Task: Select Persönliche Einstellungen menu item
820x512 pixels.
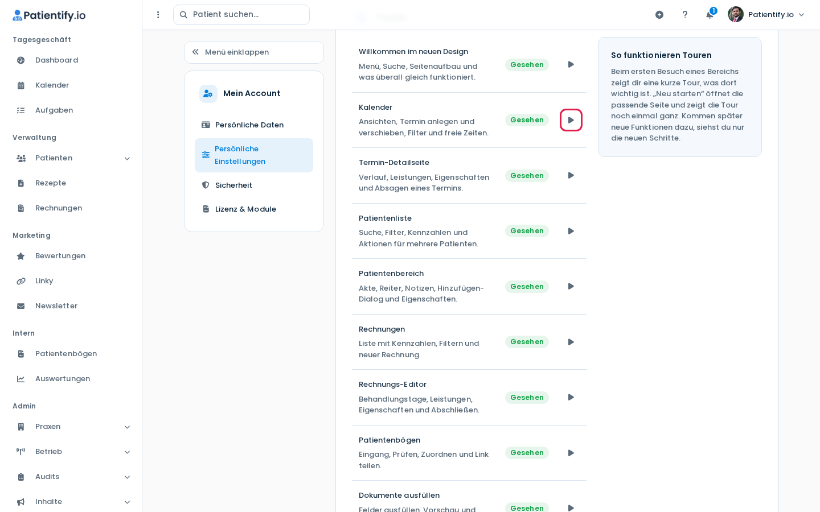Action: [x=254, y=155]
